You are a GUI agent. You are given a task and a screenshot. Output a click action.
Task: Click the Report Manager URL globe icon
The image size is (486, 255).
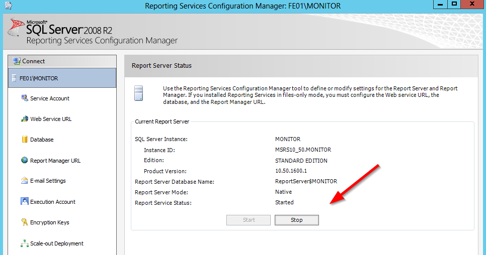click(25, 160)
